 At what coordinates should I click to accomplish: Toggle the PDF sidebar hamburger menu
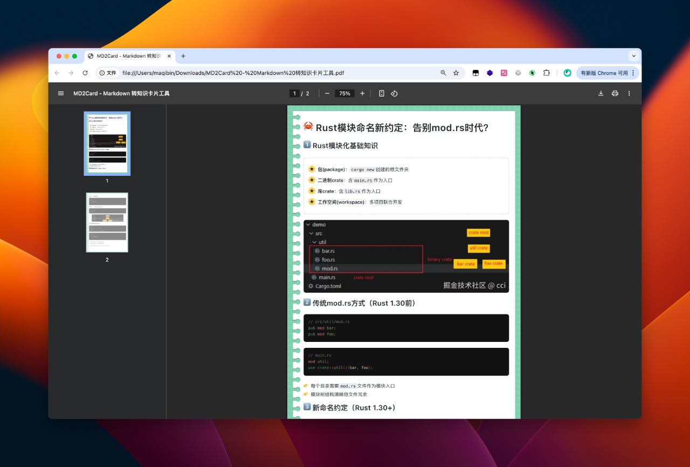click(61, 93)
